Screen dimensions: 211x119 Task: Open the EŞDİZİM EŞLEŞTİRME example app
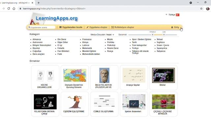(x=75, y=104)
